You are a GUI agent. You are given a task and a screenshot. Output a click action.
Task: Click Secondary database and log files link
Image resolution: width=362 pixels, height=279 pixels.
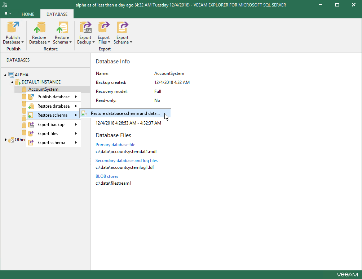(127, 161)
